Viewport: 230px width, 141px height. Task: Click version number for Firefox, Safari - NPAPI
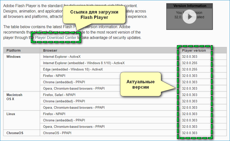(189, 95)
